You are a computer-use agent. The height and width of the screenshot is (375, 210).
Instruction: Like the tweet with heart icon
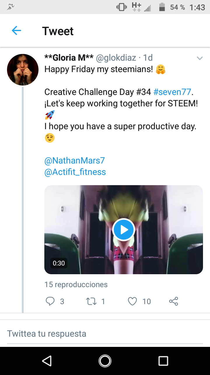[x=132, y=301]
